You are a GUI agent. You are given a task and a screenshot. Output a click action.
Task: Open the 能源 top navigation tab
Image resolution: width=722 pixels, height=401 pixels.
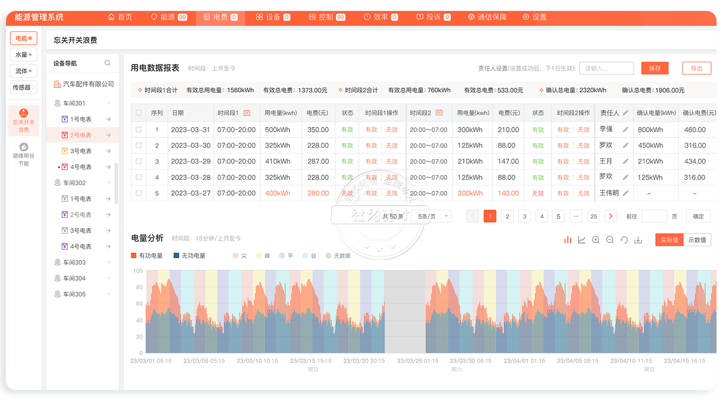click(168, 17)
